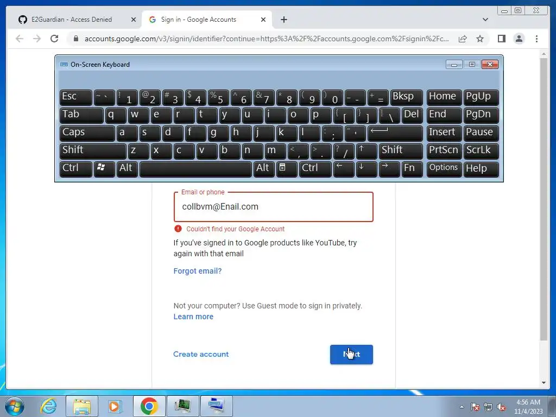Close the Sign in Google Accounts tab
This screenshot has width=556, height=417.
pos(263,20)
